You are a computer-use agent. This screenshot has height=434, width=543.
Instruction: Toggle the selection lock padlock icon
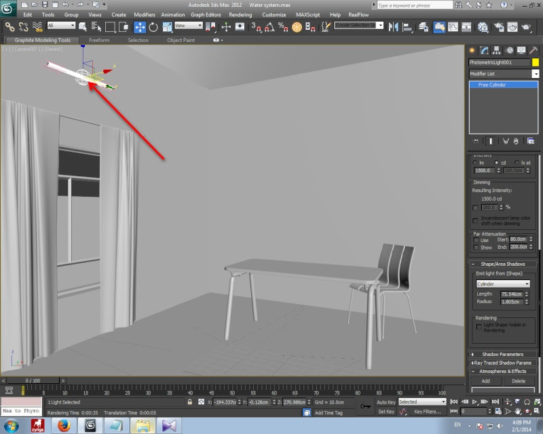click(x=190, y=402)
